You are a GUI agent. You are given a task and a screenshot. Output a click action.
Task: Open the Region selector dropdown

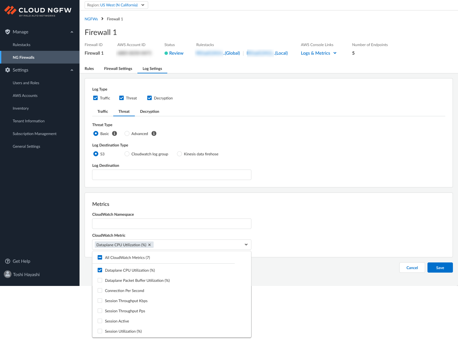coord(116,5)
